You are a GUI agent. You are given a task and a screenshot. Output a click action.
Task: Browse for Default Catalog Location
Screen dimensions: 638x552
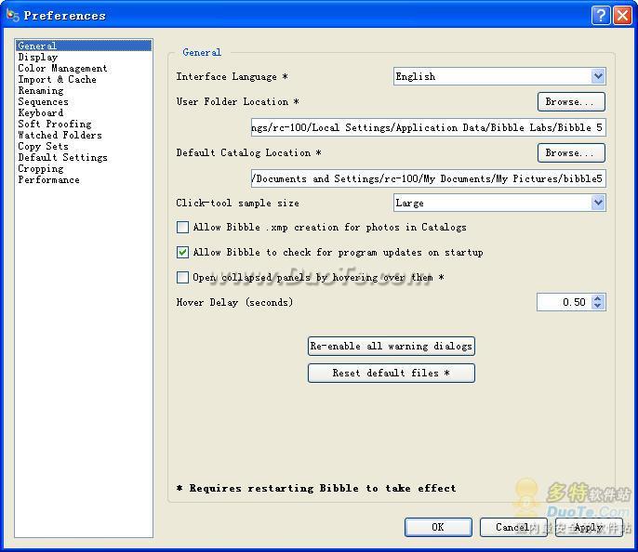point(571,152)
